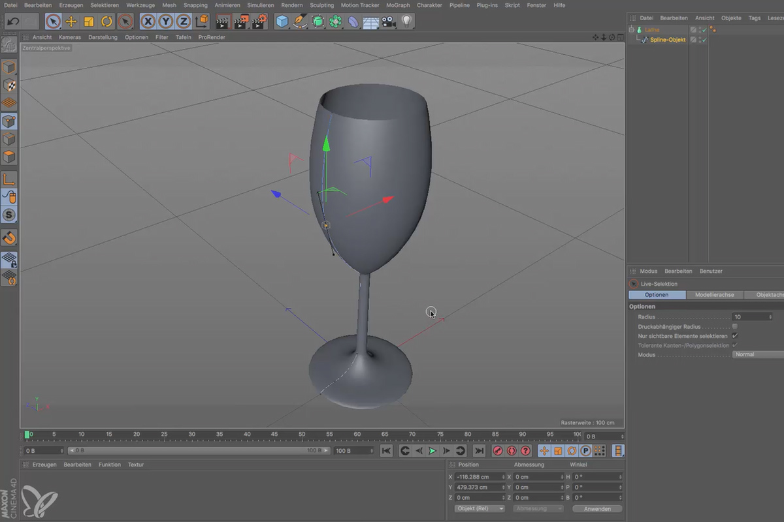The height and width of the screenshot is (522, 784).
Task: Toggle Spline-Objekt enabled green checkmark
Action: pyautogui.click(x=704, y=40)
